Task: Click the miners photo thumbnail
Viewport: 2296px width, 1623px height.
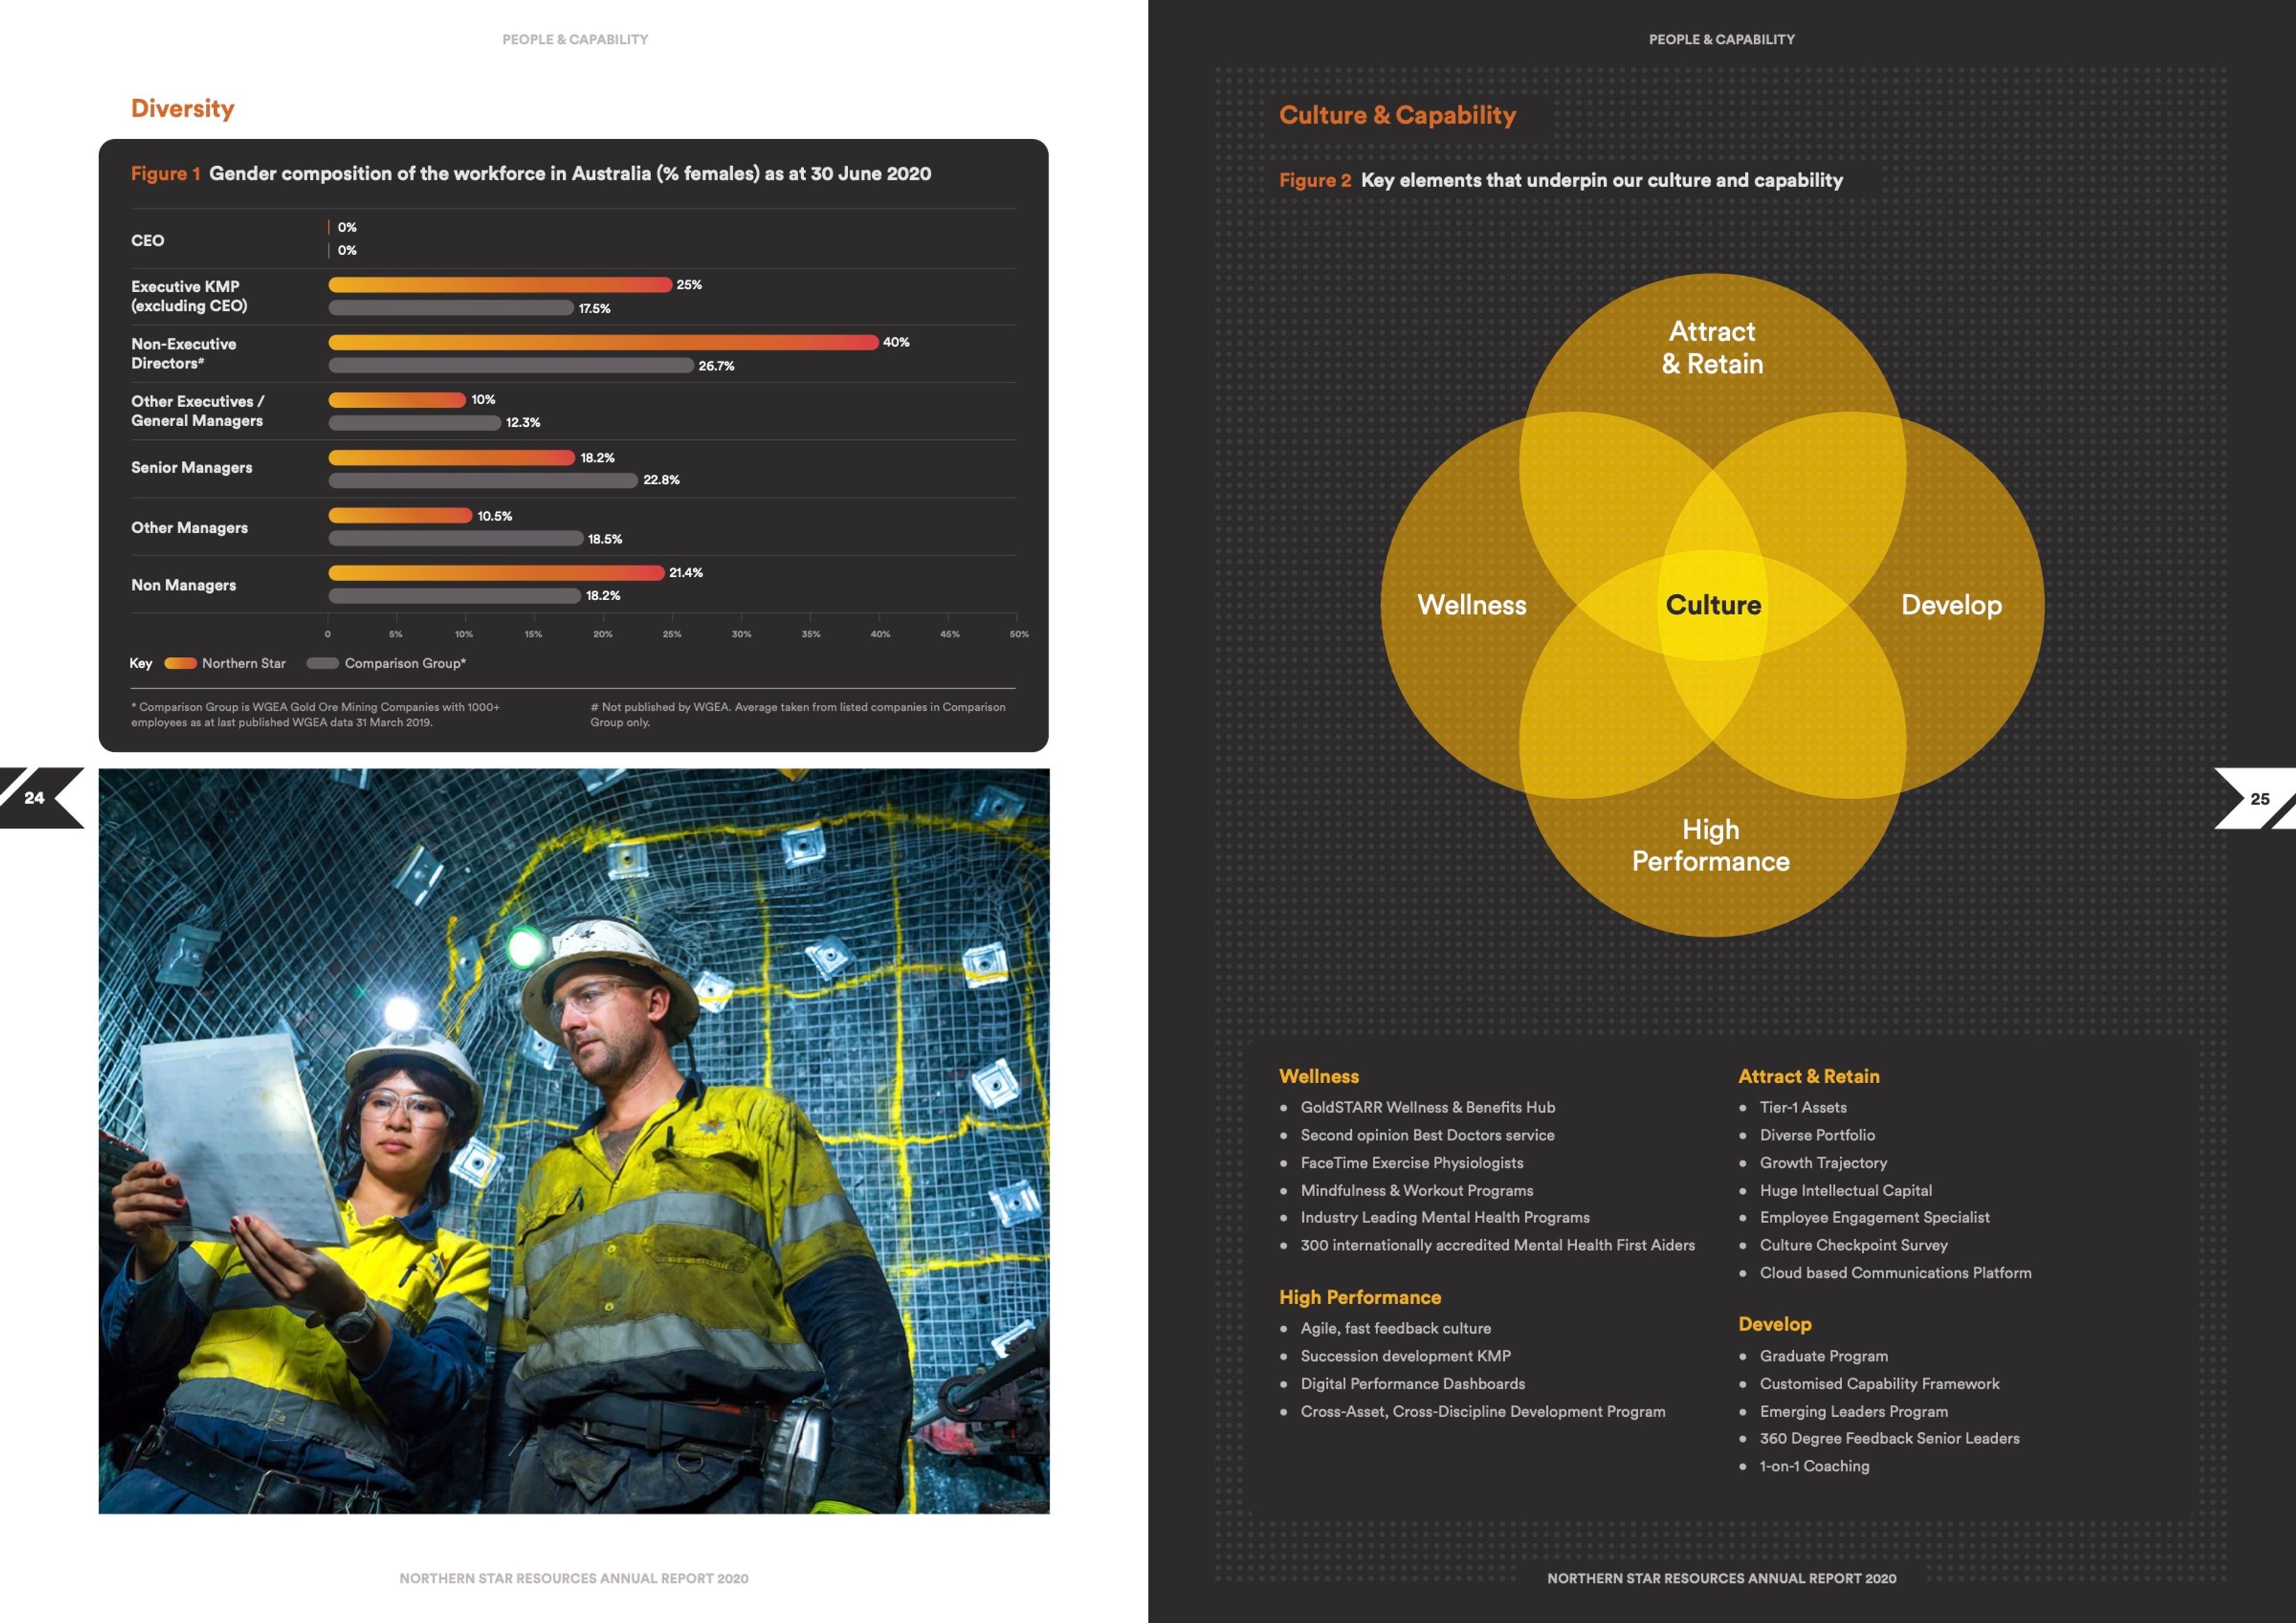Action: click(574, 1141)
